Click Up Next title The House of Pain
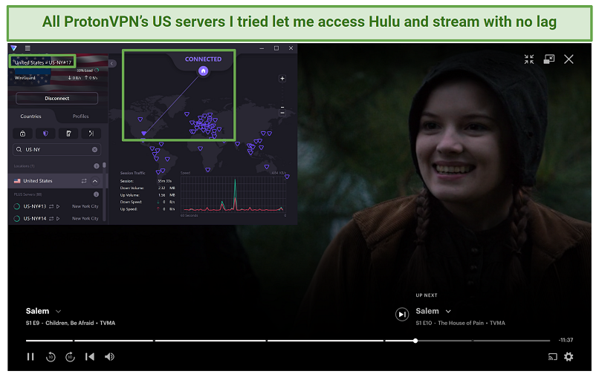599x374 pixels. 461,323
